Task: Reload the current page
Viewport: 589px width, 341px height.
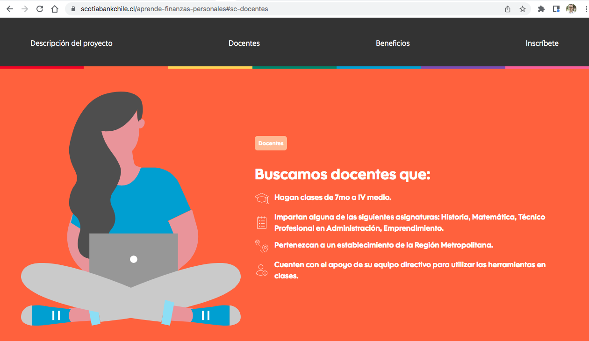Action: [40, 9]
